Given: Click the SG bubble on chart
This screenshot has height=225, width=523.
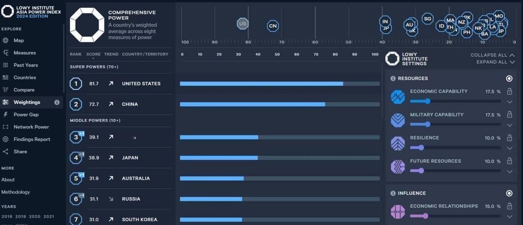Looking at the screenshot, I should point(428,19).
